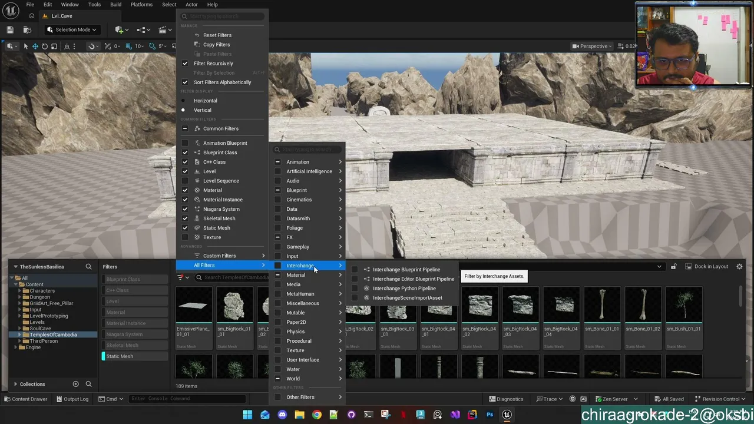The height and width of the screenshot is (424, 754).
Task: Click the Copy Filters icon
Action: click(197, 45)
